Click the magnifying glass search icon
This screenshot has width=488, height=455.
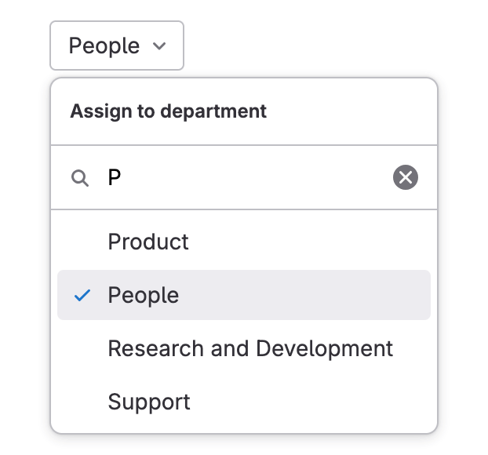coord(79,178)
